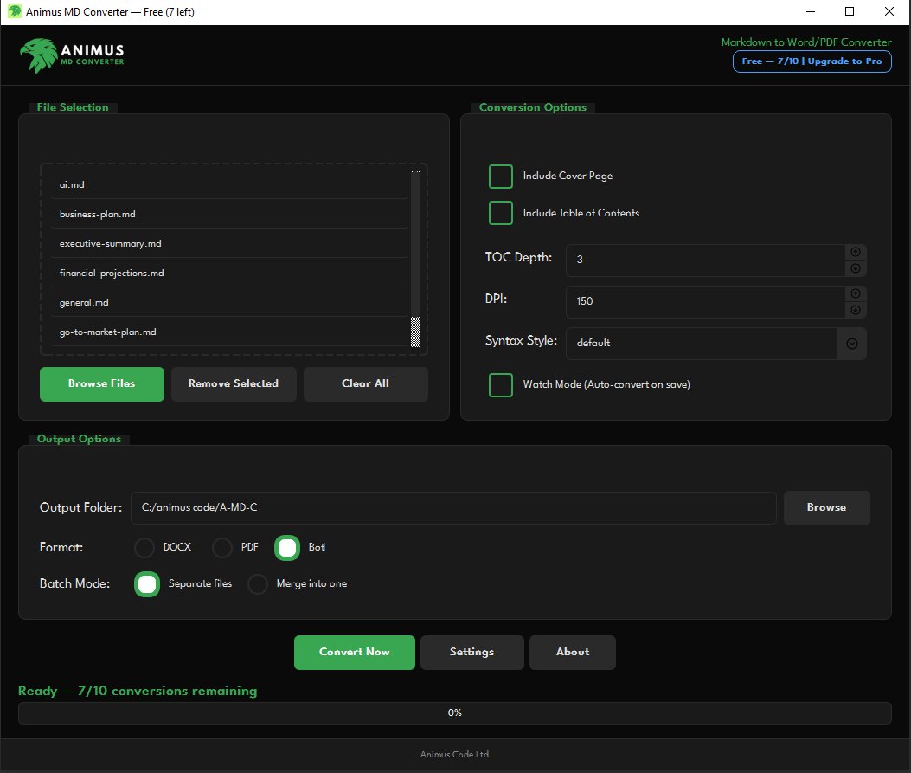
Task: Click the DPI increment arrow
Action: coord(855,293)
